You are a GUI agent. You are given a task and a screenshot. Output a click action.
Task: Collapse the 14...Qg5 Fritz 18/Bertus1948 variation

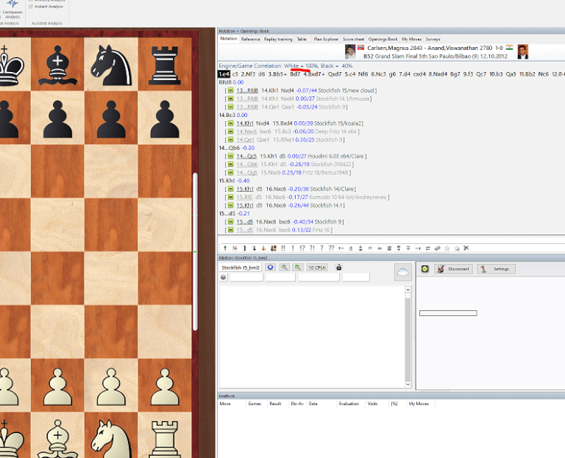pos(230,173)
